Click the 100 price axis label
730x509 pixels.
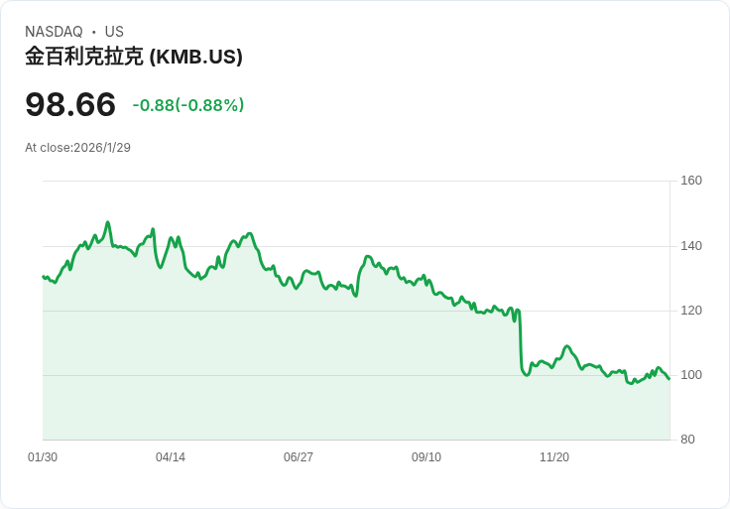click(691, 375)
